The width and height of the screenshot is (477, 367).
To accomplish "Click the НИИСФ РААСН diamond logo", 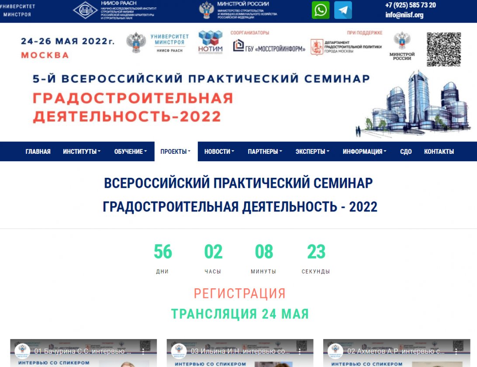I will tap(86, 10).
